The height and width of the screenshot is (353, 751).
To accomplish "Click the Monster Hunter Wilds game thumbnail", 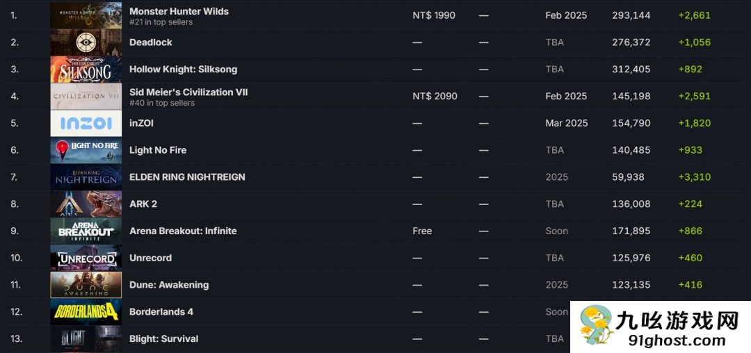I will (86, 15).
